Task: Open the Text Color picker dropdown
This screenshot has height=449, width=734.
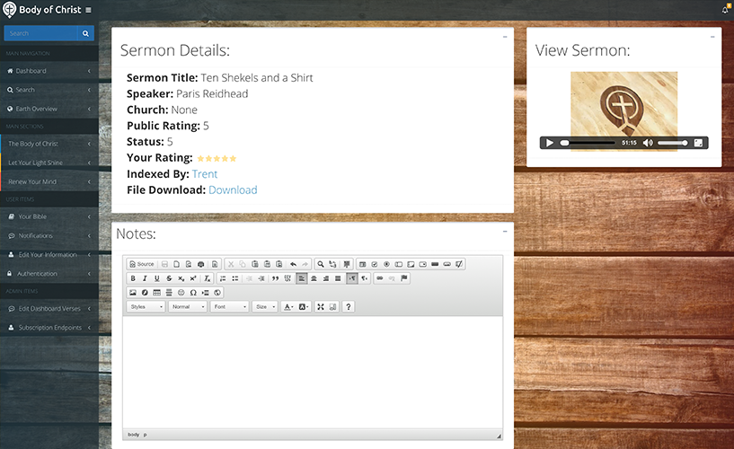Action: point(288,307)
